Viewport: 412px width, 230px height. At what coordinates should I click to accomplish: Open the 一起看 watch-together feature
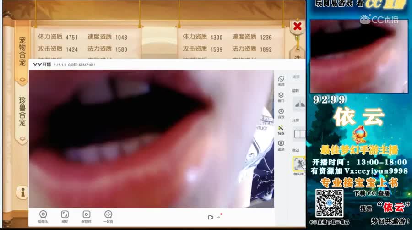click(108, 217)
